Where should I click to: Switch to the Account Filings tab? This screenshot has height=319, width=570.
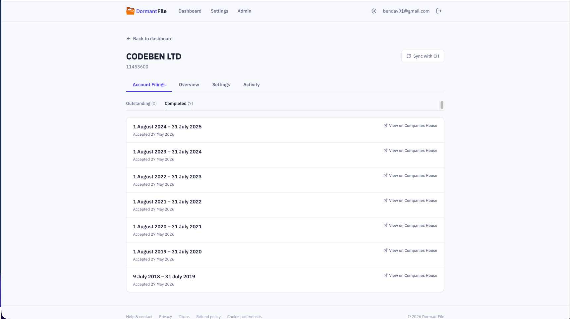tap(149, 85)
